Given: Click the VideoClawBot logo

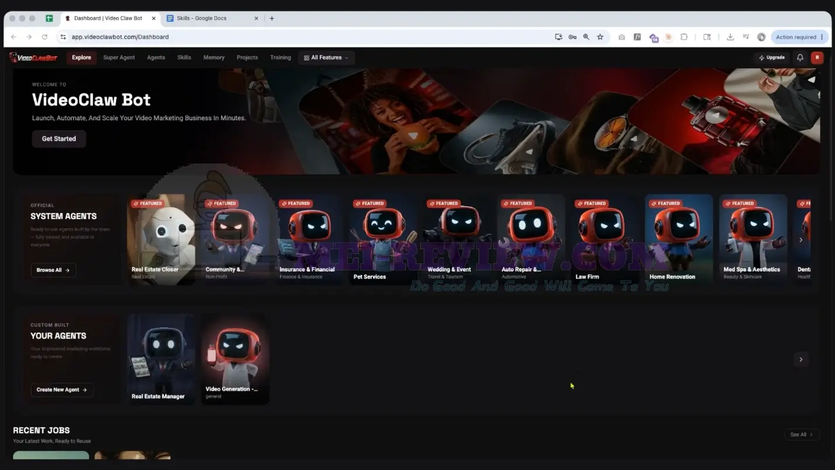Looking at the screenshot, I should (x=33, y=57).
